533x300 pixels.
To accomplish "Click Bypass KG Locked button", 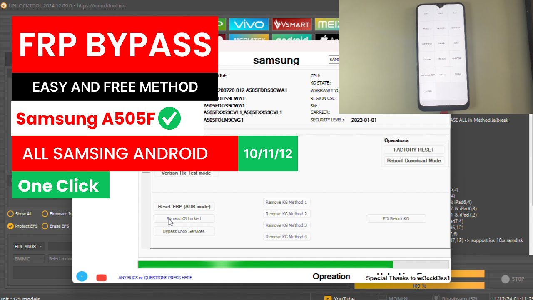I will [184, 218].
